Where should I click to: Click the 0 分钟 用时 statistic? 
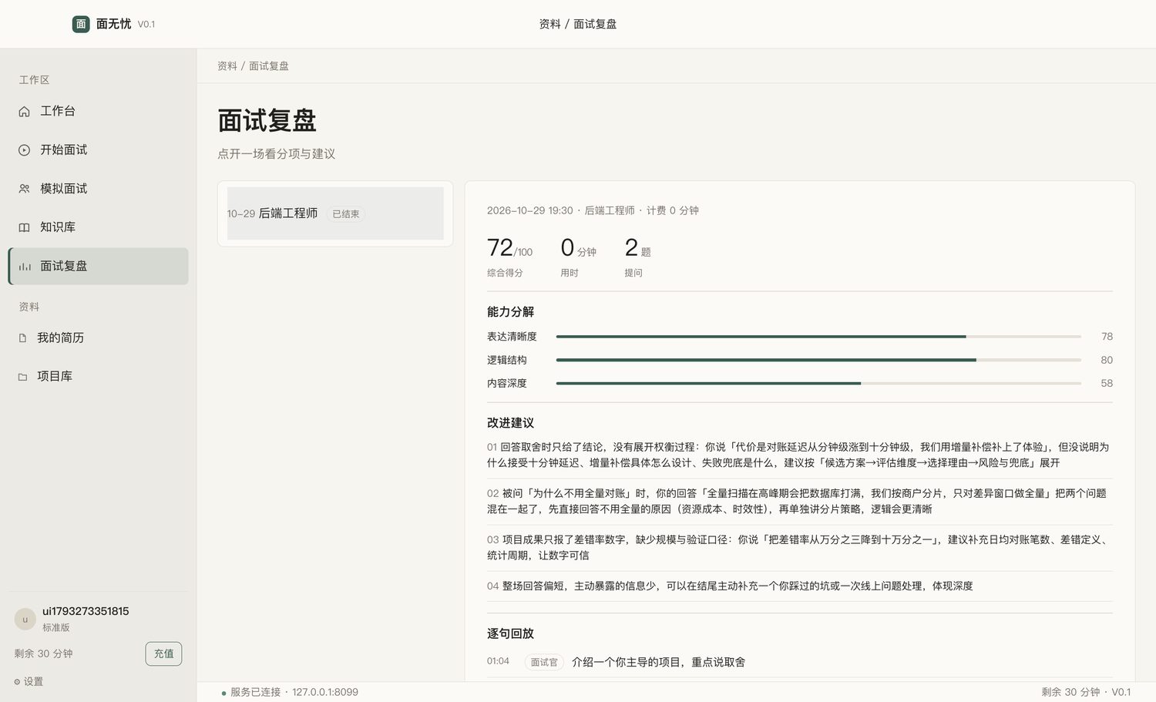pos(578,257)
